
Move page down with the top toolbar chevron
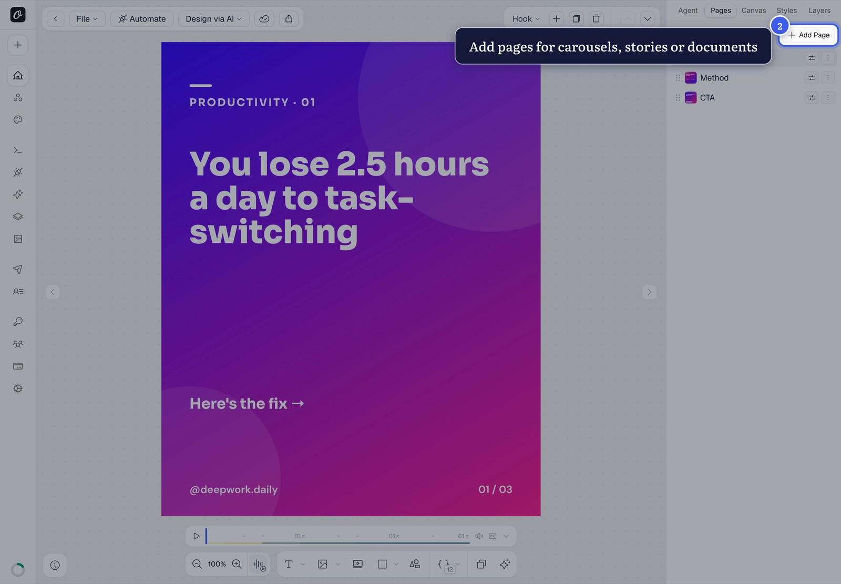(x=648, y=19)
